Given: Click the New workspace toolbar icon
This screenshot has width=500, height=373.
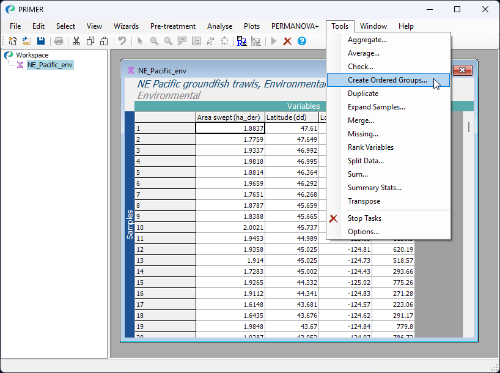Looking at the screenshot, I should point(13,41).
